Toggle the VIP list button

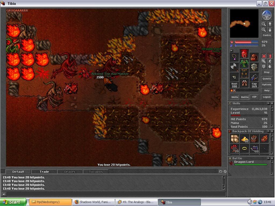pos(254,97)
